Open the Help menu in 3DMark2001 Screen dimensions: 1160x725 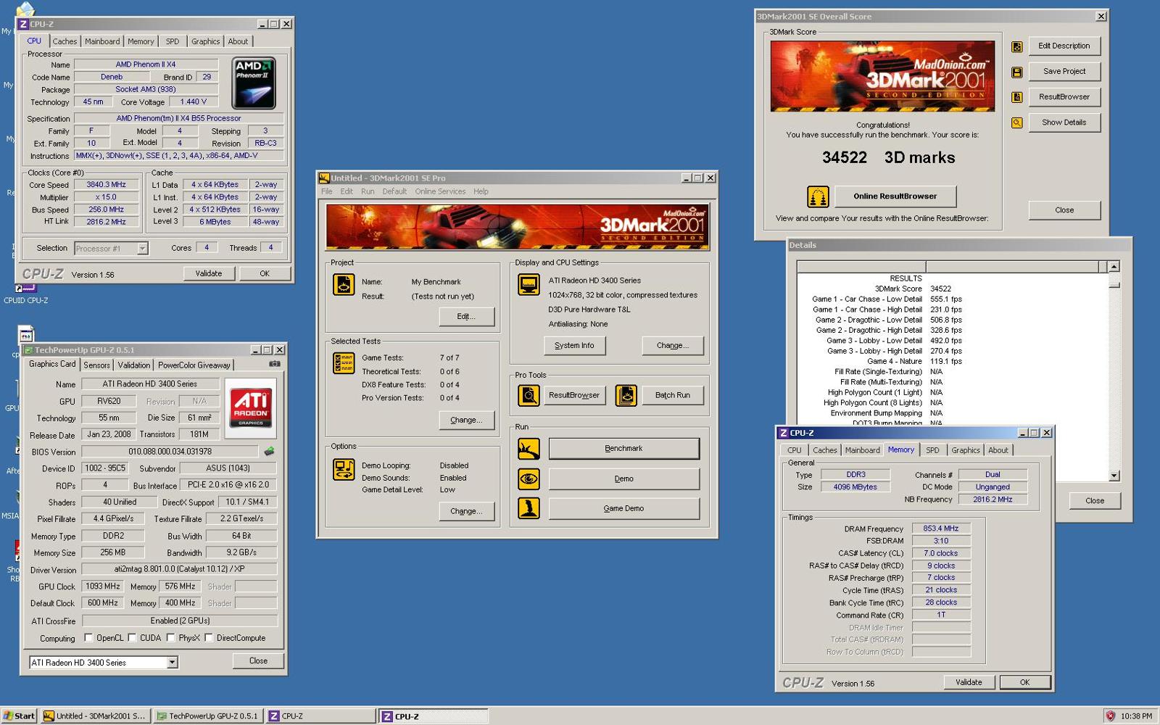(x=481, y=191)
